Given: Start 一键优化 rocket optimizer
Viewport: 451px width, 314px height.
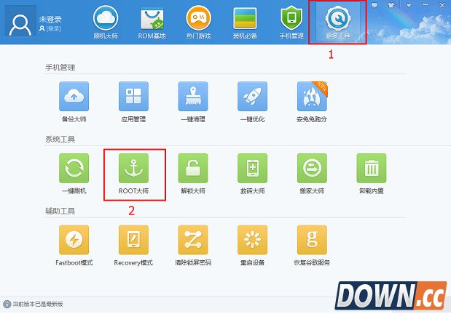Looking at the screenshot, I should coord(252,96).
